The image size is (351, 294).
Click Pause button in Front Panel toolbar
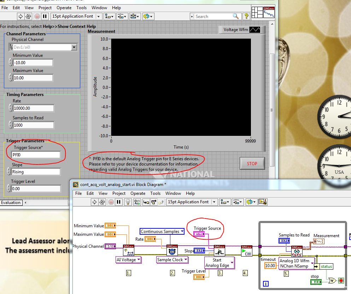pyautogui.click(x=45, y=16)
